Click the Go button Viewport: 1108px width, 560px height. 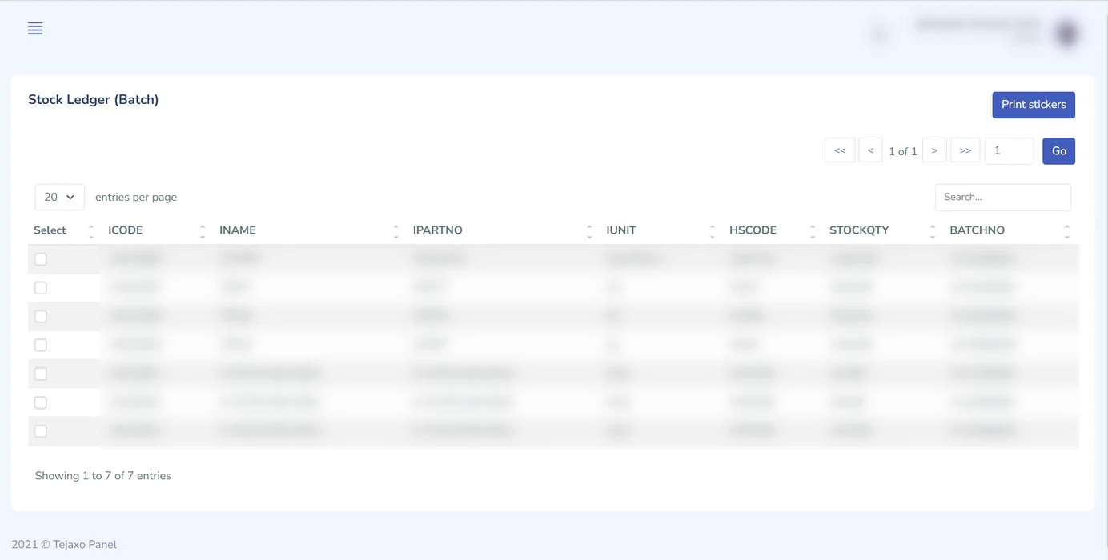(1058, 151)
